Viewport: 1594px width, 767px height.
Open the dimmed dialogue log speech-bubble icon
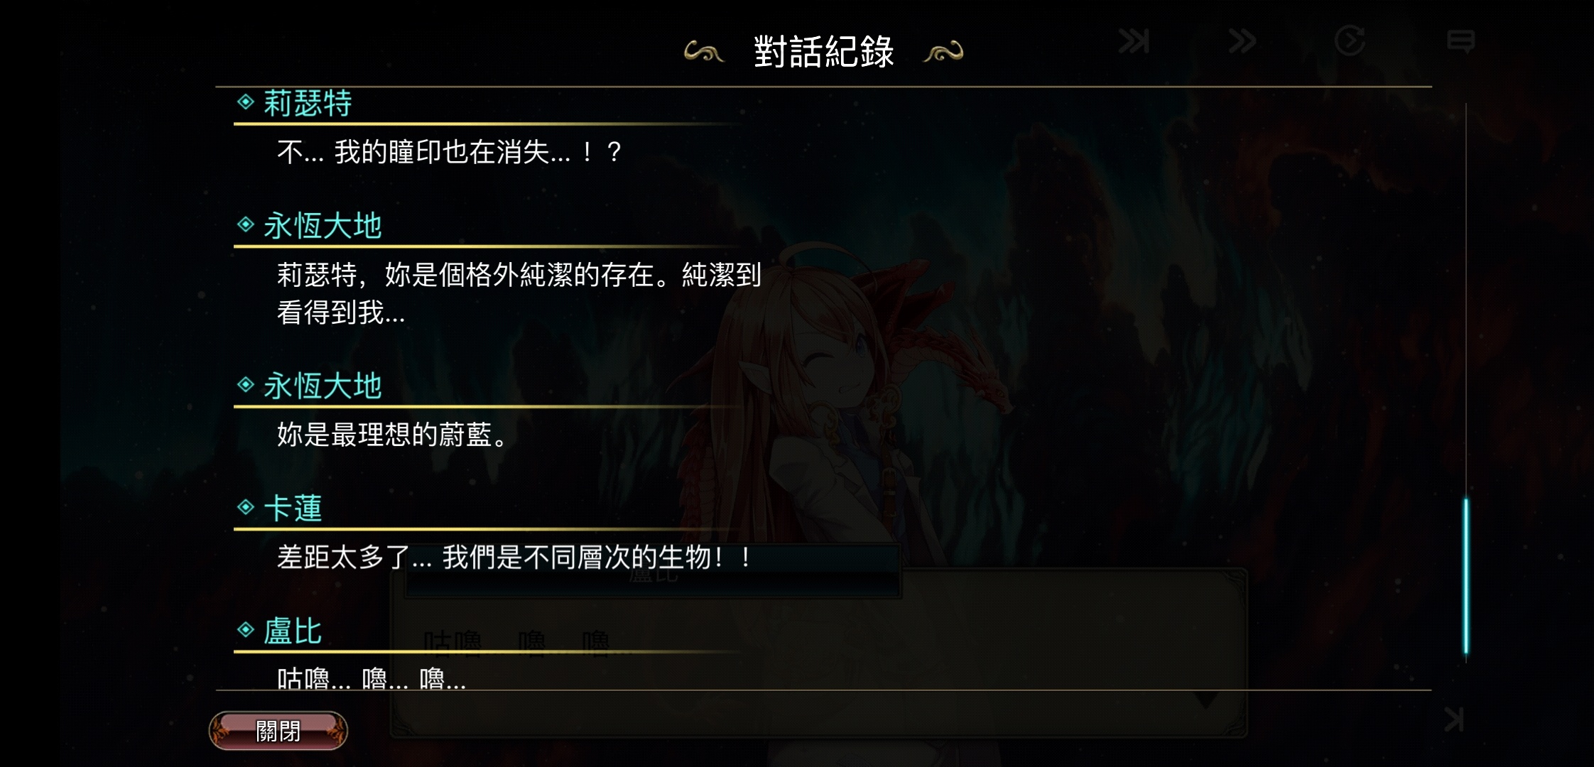1460,42
